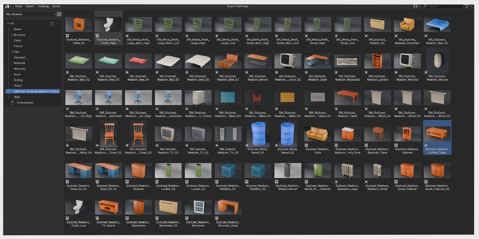This screenshot has width=479, height=239.
Task: Collapse the All catalog tree
Action: coord(8,24)
